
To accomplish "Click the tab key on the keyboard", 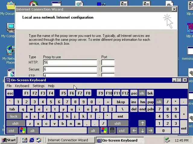I will tap(12, 109).
